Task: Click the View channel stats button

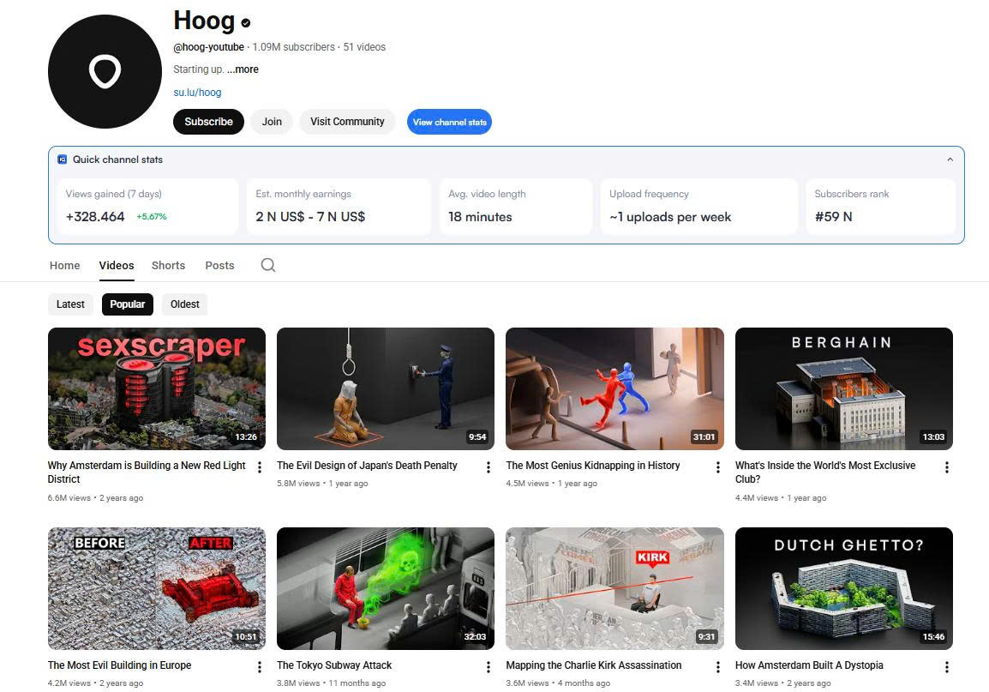Action: pyautogui.click(x=449, y=122)
